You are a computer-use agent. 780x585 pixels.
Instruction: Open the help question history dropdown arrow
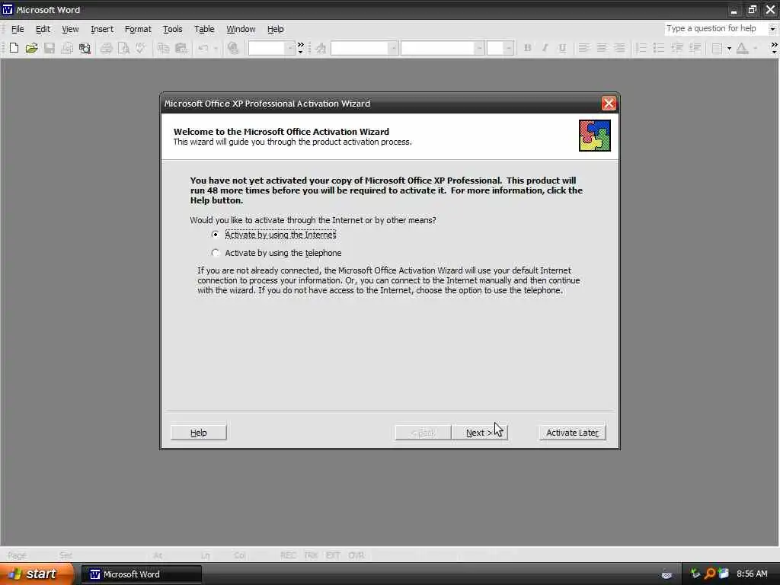point(772,29)
